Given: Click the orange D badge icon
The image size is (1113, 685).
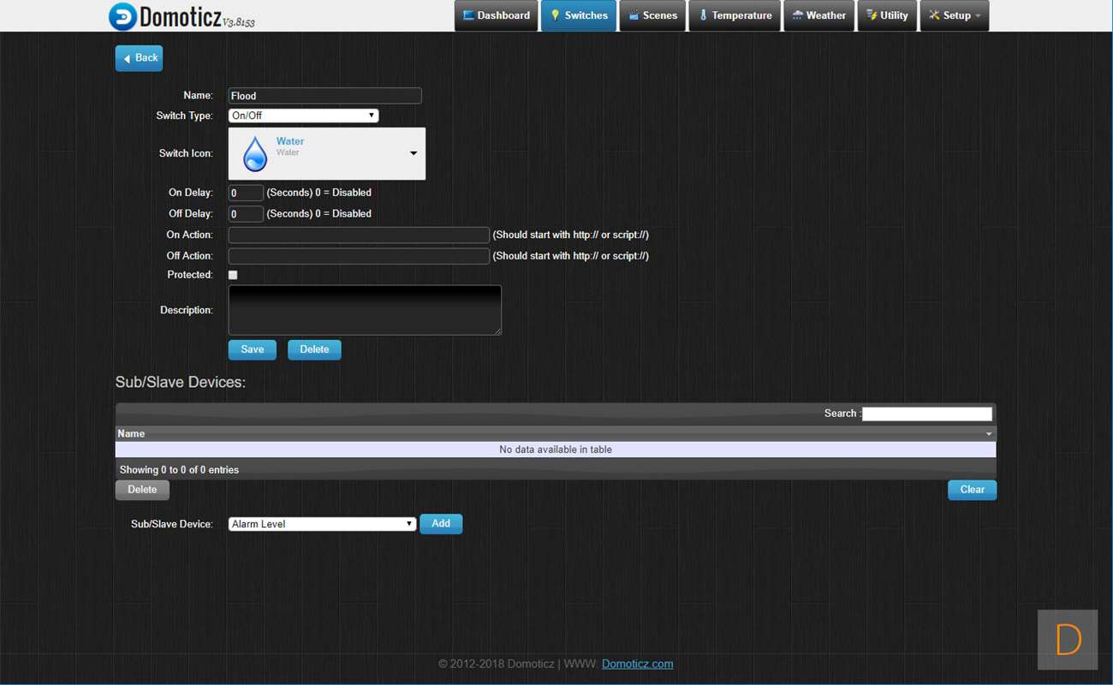Looking at the screenshot, I should (1067, 640).
